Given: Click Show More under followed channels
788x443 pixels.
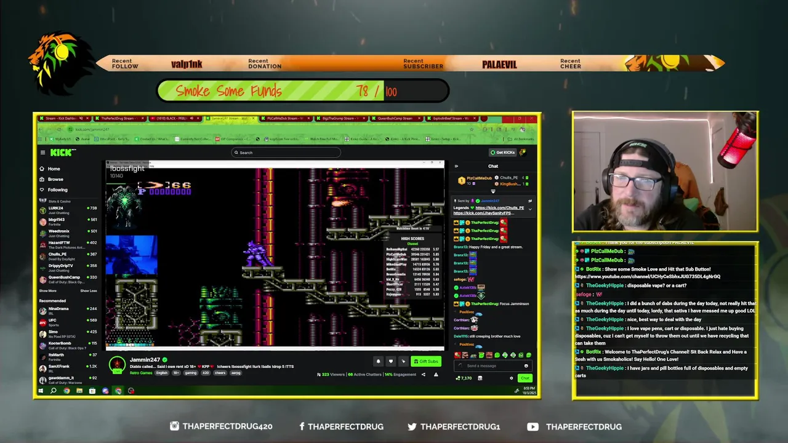Looking at the screenshot, I should click(48, 291).
